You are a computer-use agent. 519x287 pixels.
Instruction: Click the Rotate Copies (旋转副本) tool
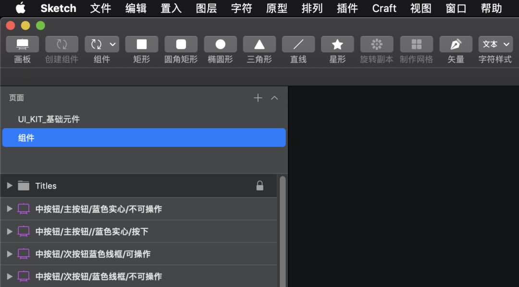[377, 44]
